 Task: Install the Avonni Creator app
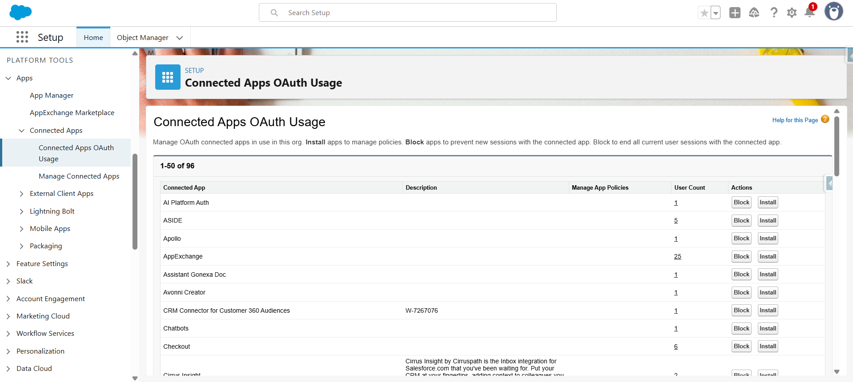tap(768, 292)
